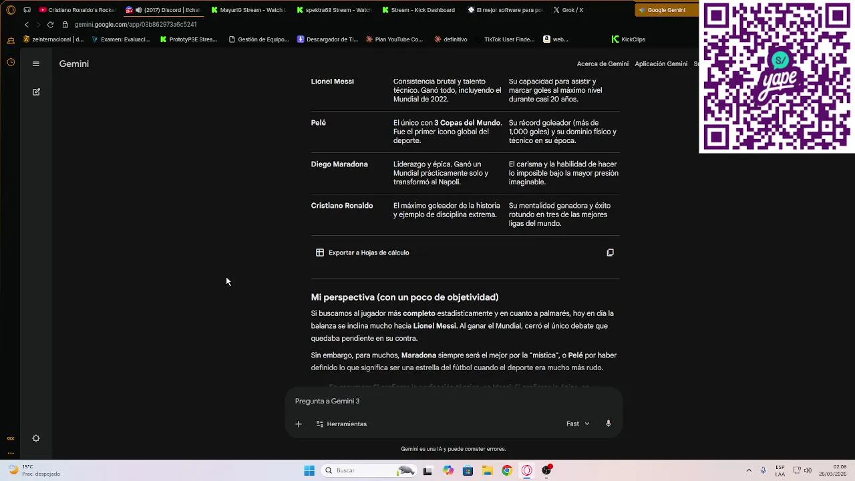
Task: Activate the microphone voice input icon
Action: point(608,424)
